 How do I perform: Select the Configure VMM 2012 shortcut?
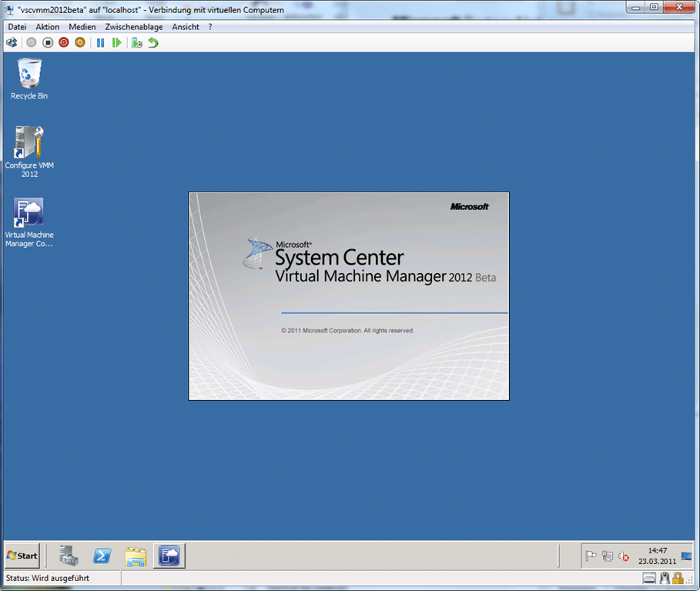pos(29,152)
